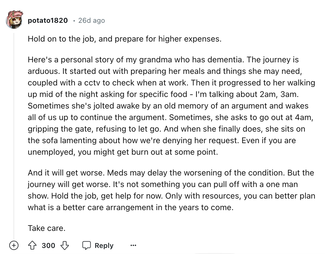The width and height of the screenshot is (325, 254).
Task: Click "And it will get worse" sentence
Action: coord(66,173)
